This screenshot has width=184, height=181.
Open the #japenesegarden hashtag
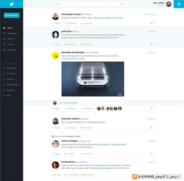(104, 144)
